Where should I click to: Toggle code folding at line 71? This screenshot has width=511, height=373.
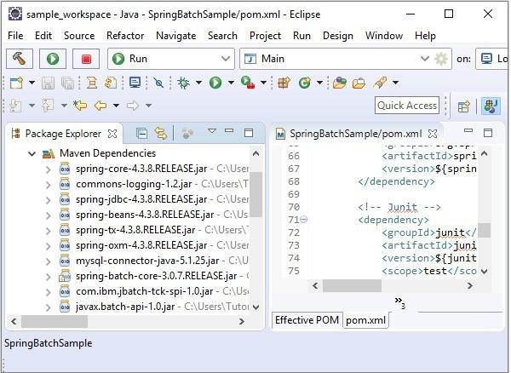click(x=303, y=220)
